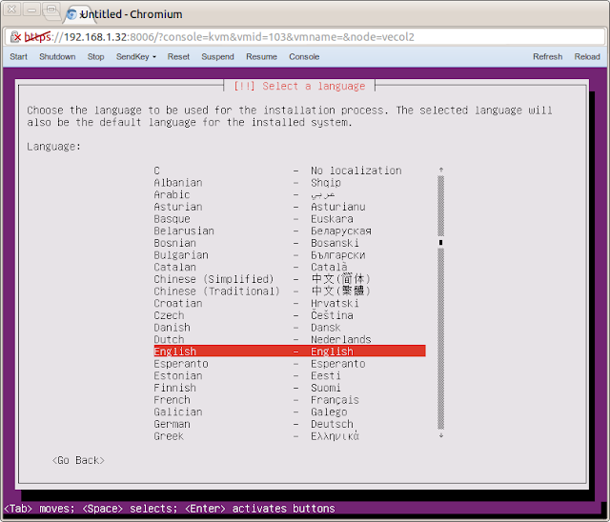Select the Galician language row
Screen dimensions: 610x522
click(290, 412)
